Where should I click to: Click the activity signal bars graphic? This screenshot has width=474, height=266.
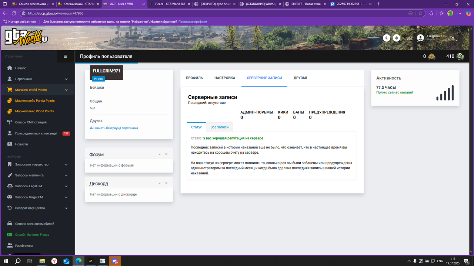pos(445,93)
